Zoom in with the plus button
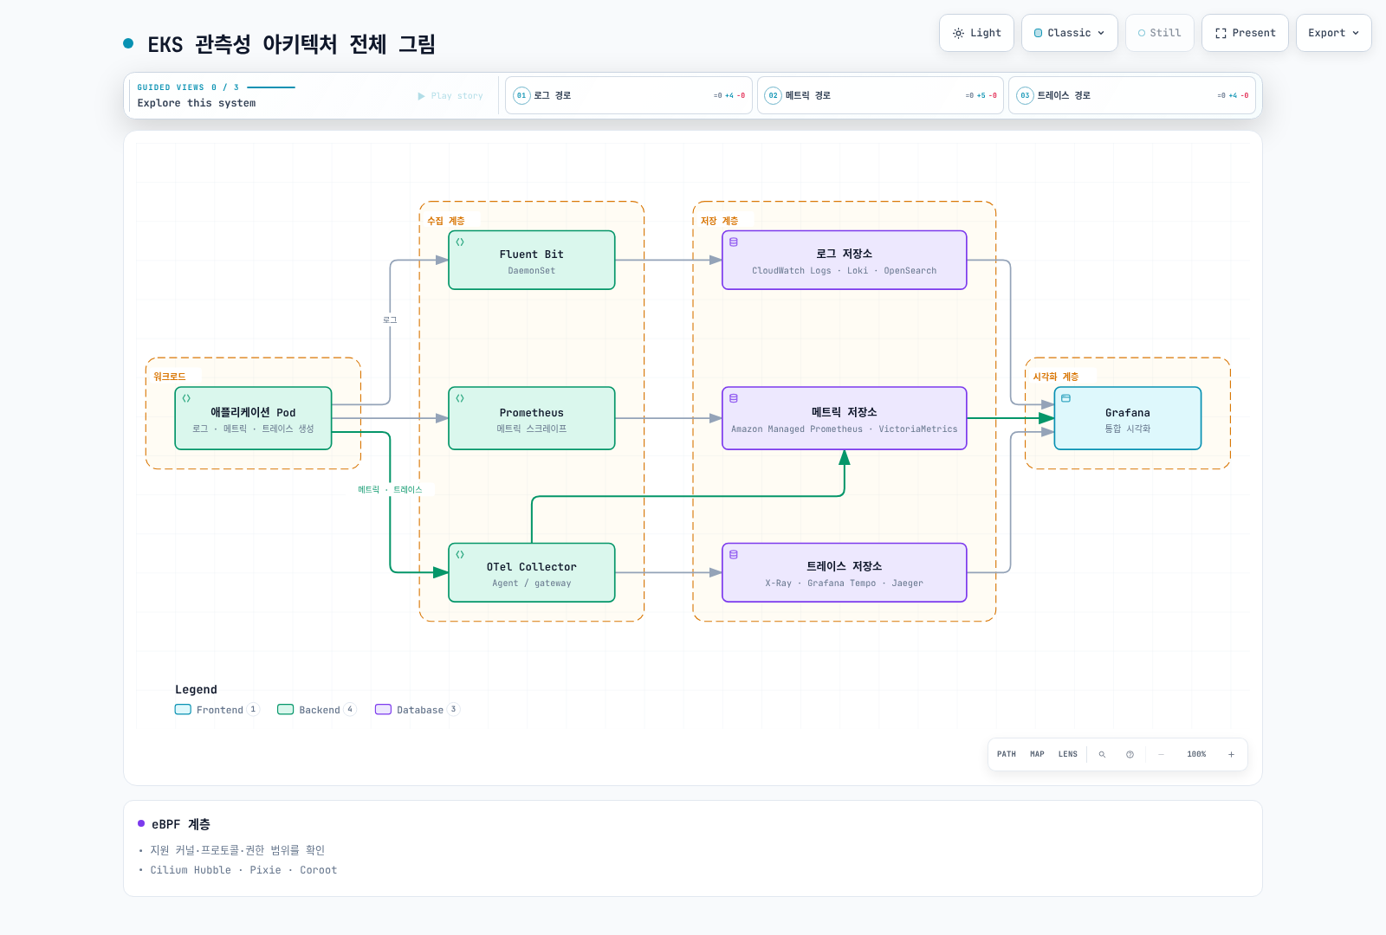 tap(1231, 754)
